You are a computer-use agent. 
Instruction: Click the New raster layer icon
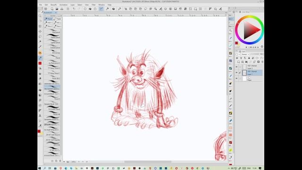239,62
